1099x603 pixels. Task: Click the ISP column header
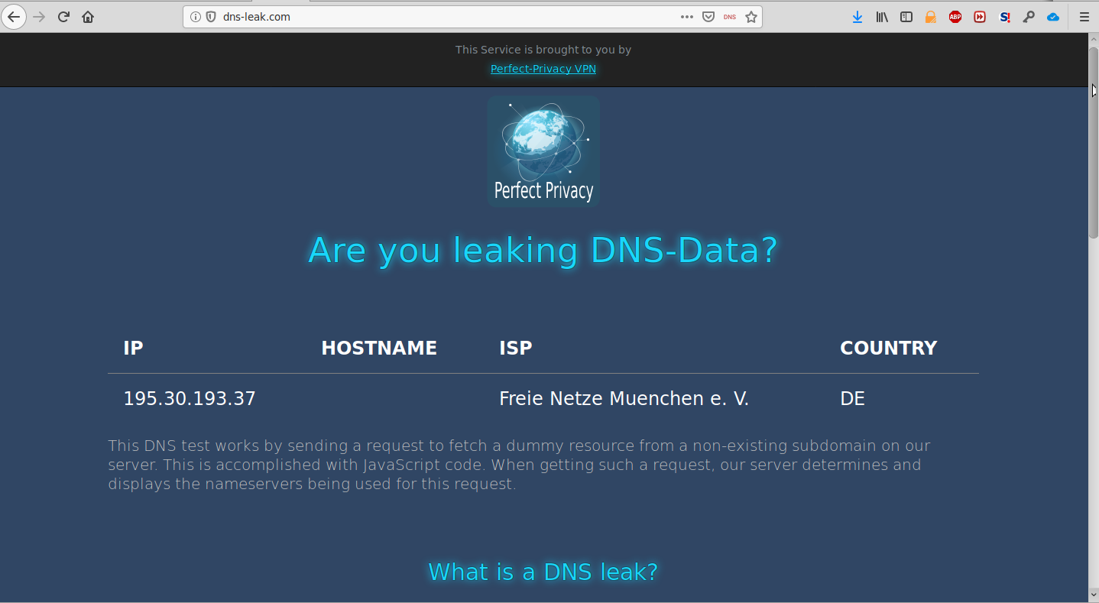(516, 348)
